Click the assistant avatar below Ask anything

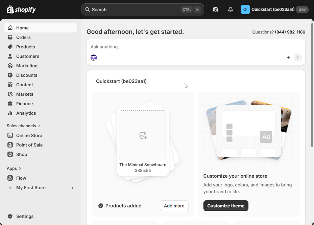pyautogui.click(x=94, y=58)
